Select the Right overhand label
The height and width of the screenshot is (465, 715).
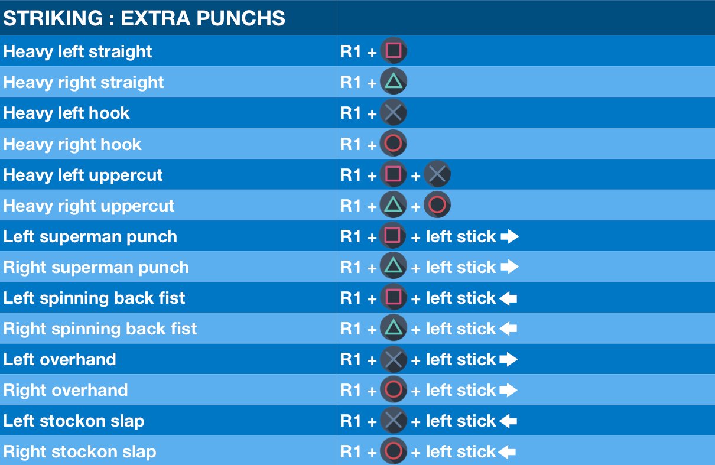[x=66, y=390]
